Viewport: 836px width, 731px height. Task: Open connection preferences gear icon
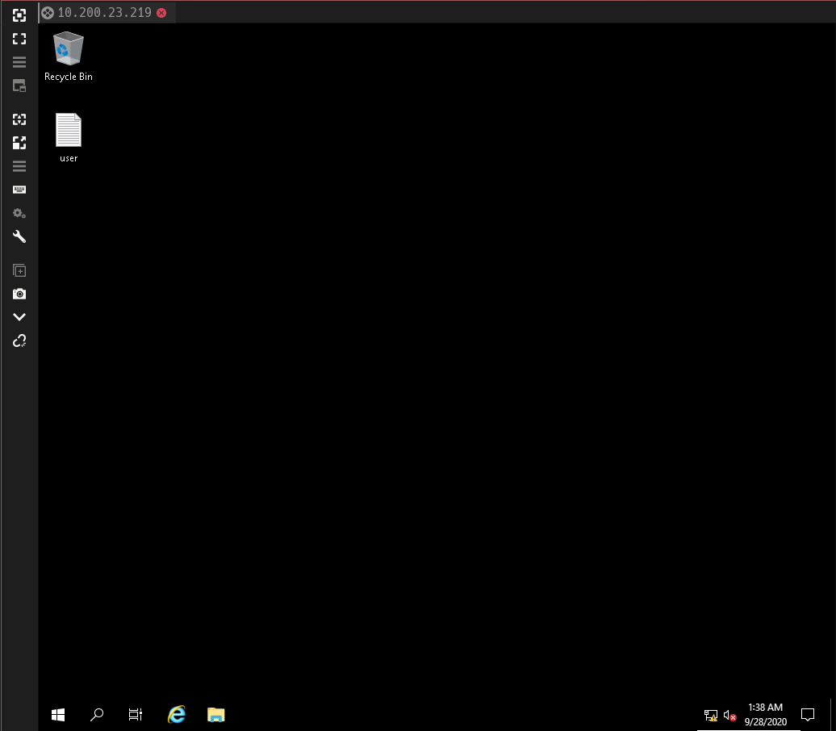point(19,214)
